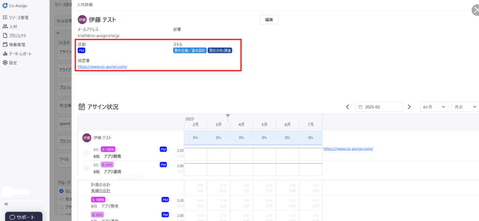Go to next period with right arrow
The width and height of the screenshot is (479, 221).
pos(409,107)
